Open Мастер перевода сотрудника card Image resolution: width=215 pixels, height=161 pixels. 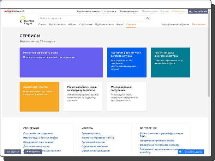[x=127, y=97]
